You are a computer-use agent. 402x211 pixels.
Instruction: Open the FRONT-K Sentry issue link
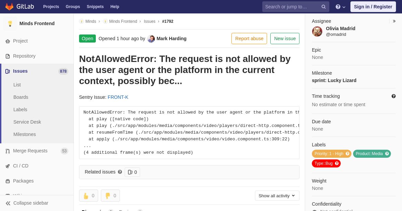coord(118,97)
